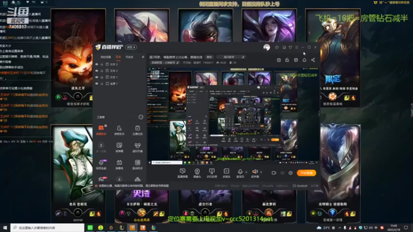This screenshot has height=232, width=413.
Task: Click the gift box icon under the avatar
Action: [279, 60]
